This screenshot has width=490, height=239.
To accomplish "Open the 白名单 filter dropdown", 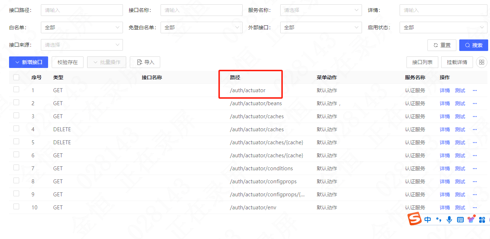I will click(82, 27).
